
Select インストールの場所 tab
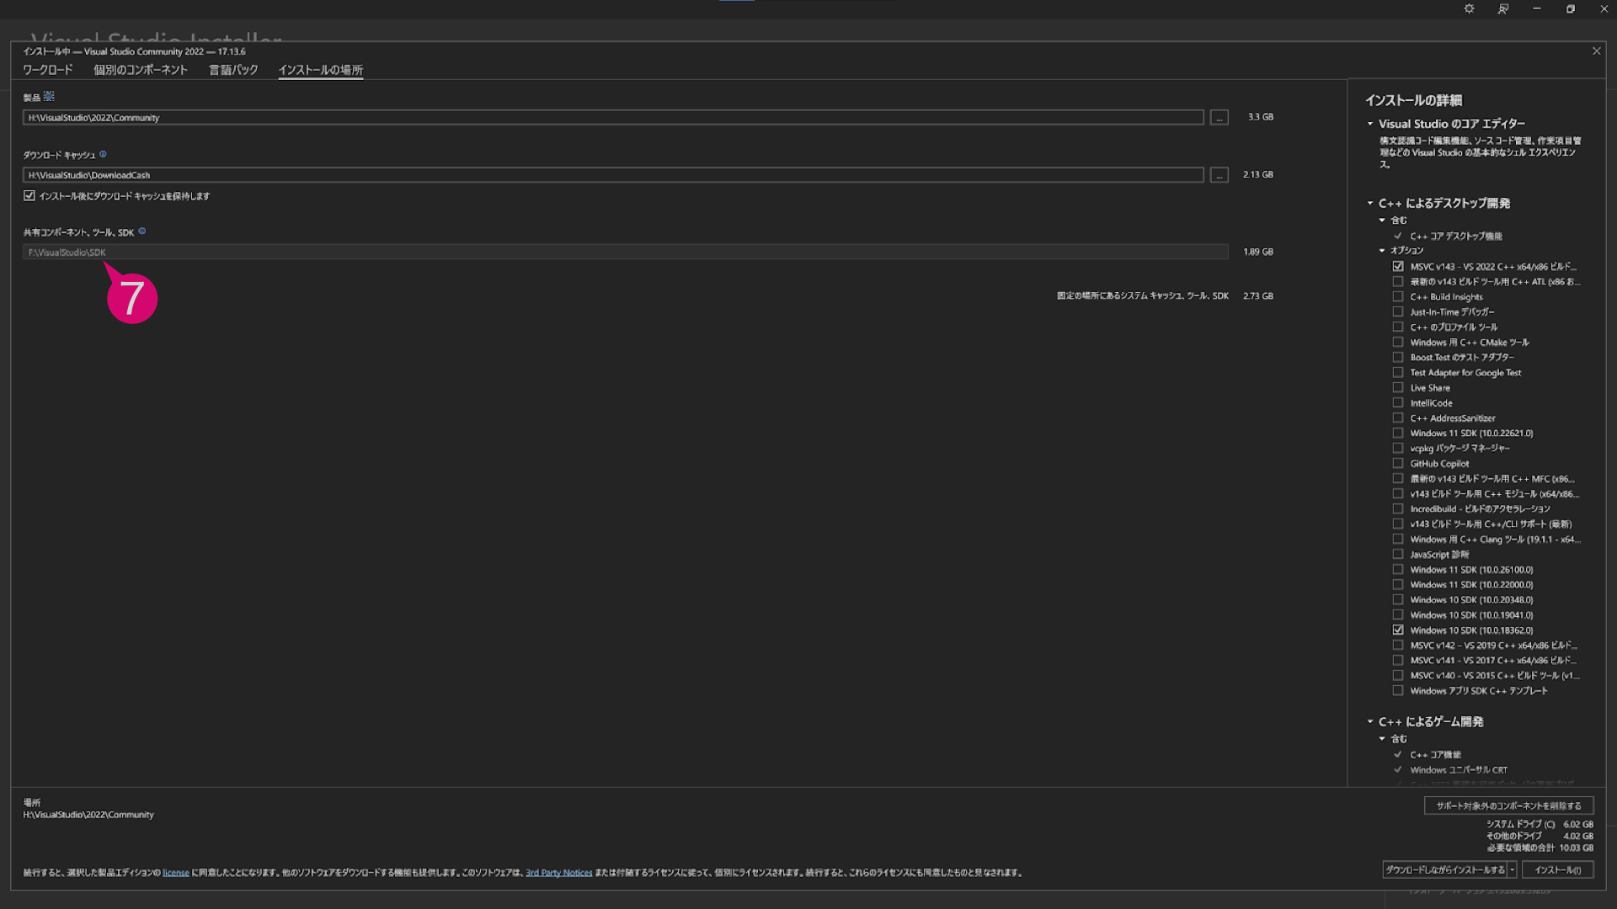point(321,70)
